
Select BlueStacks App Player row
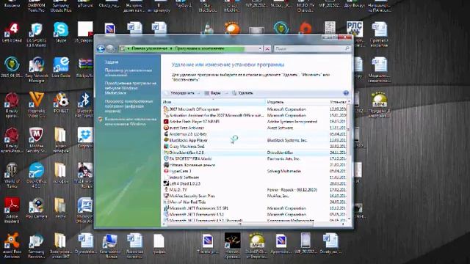255,140
